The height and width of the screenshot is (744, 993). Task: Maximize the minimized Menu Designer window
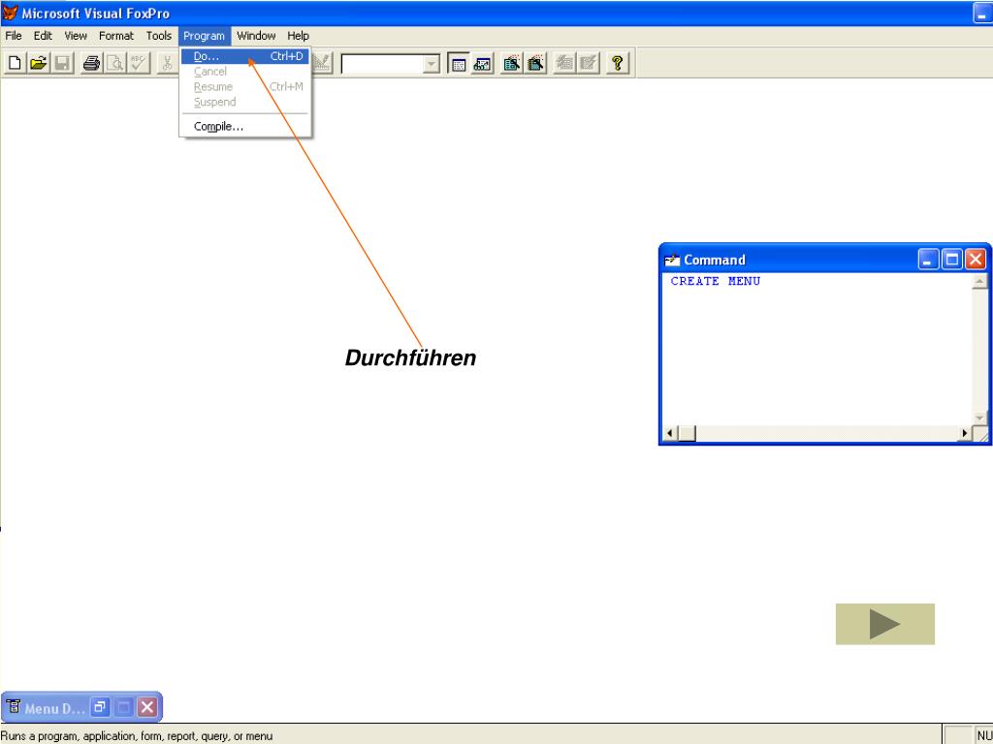[x=123, y=706]
